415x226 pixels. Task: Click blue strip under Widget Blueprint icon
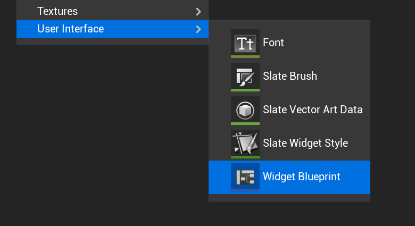[245, 190]
